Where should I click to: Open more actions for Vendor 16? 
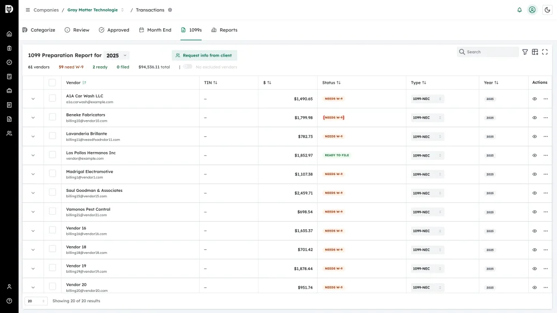[x=546, y=231]
